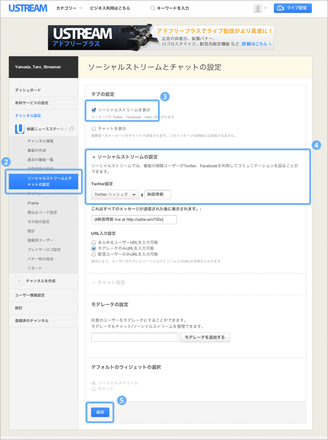Click モデレータを追加する button
The width and height of the screenshot is (328, 440).
205,337
